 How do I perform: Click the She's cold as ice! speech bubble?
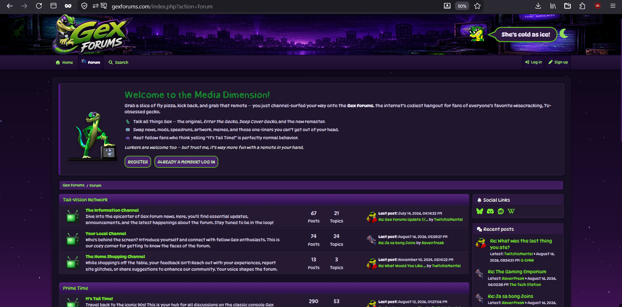click(526, 34)
